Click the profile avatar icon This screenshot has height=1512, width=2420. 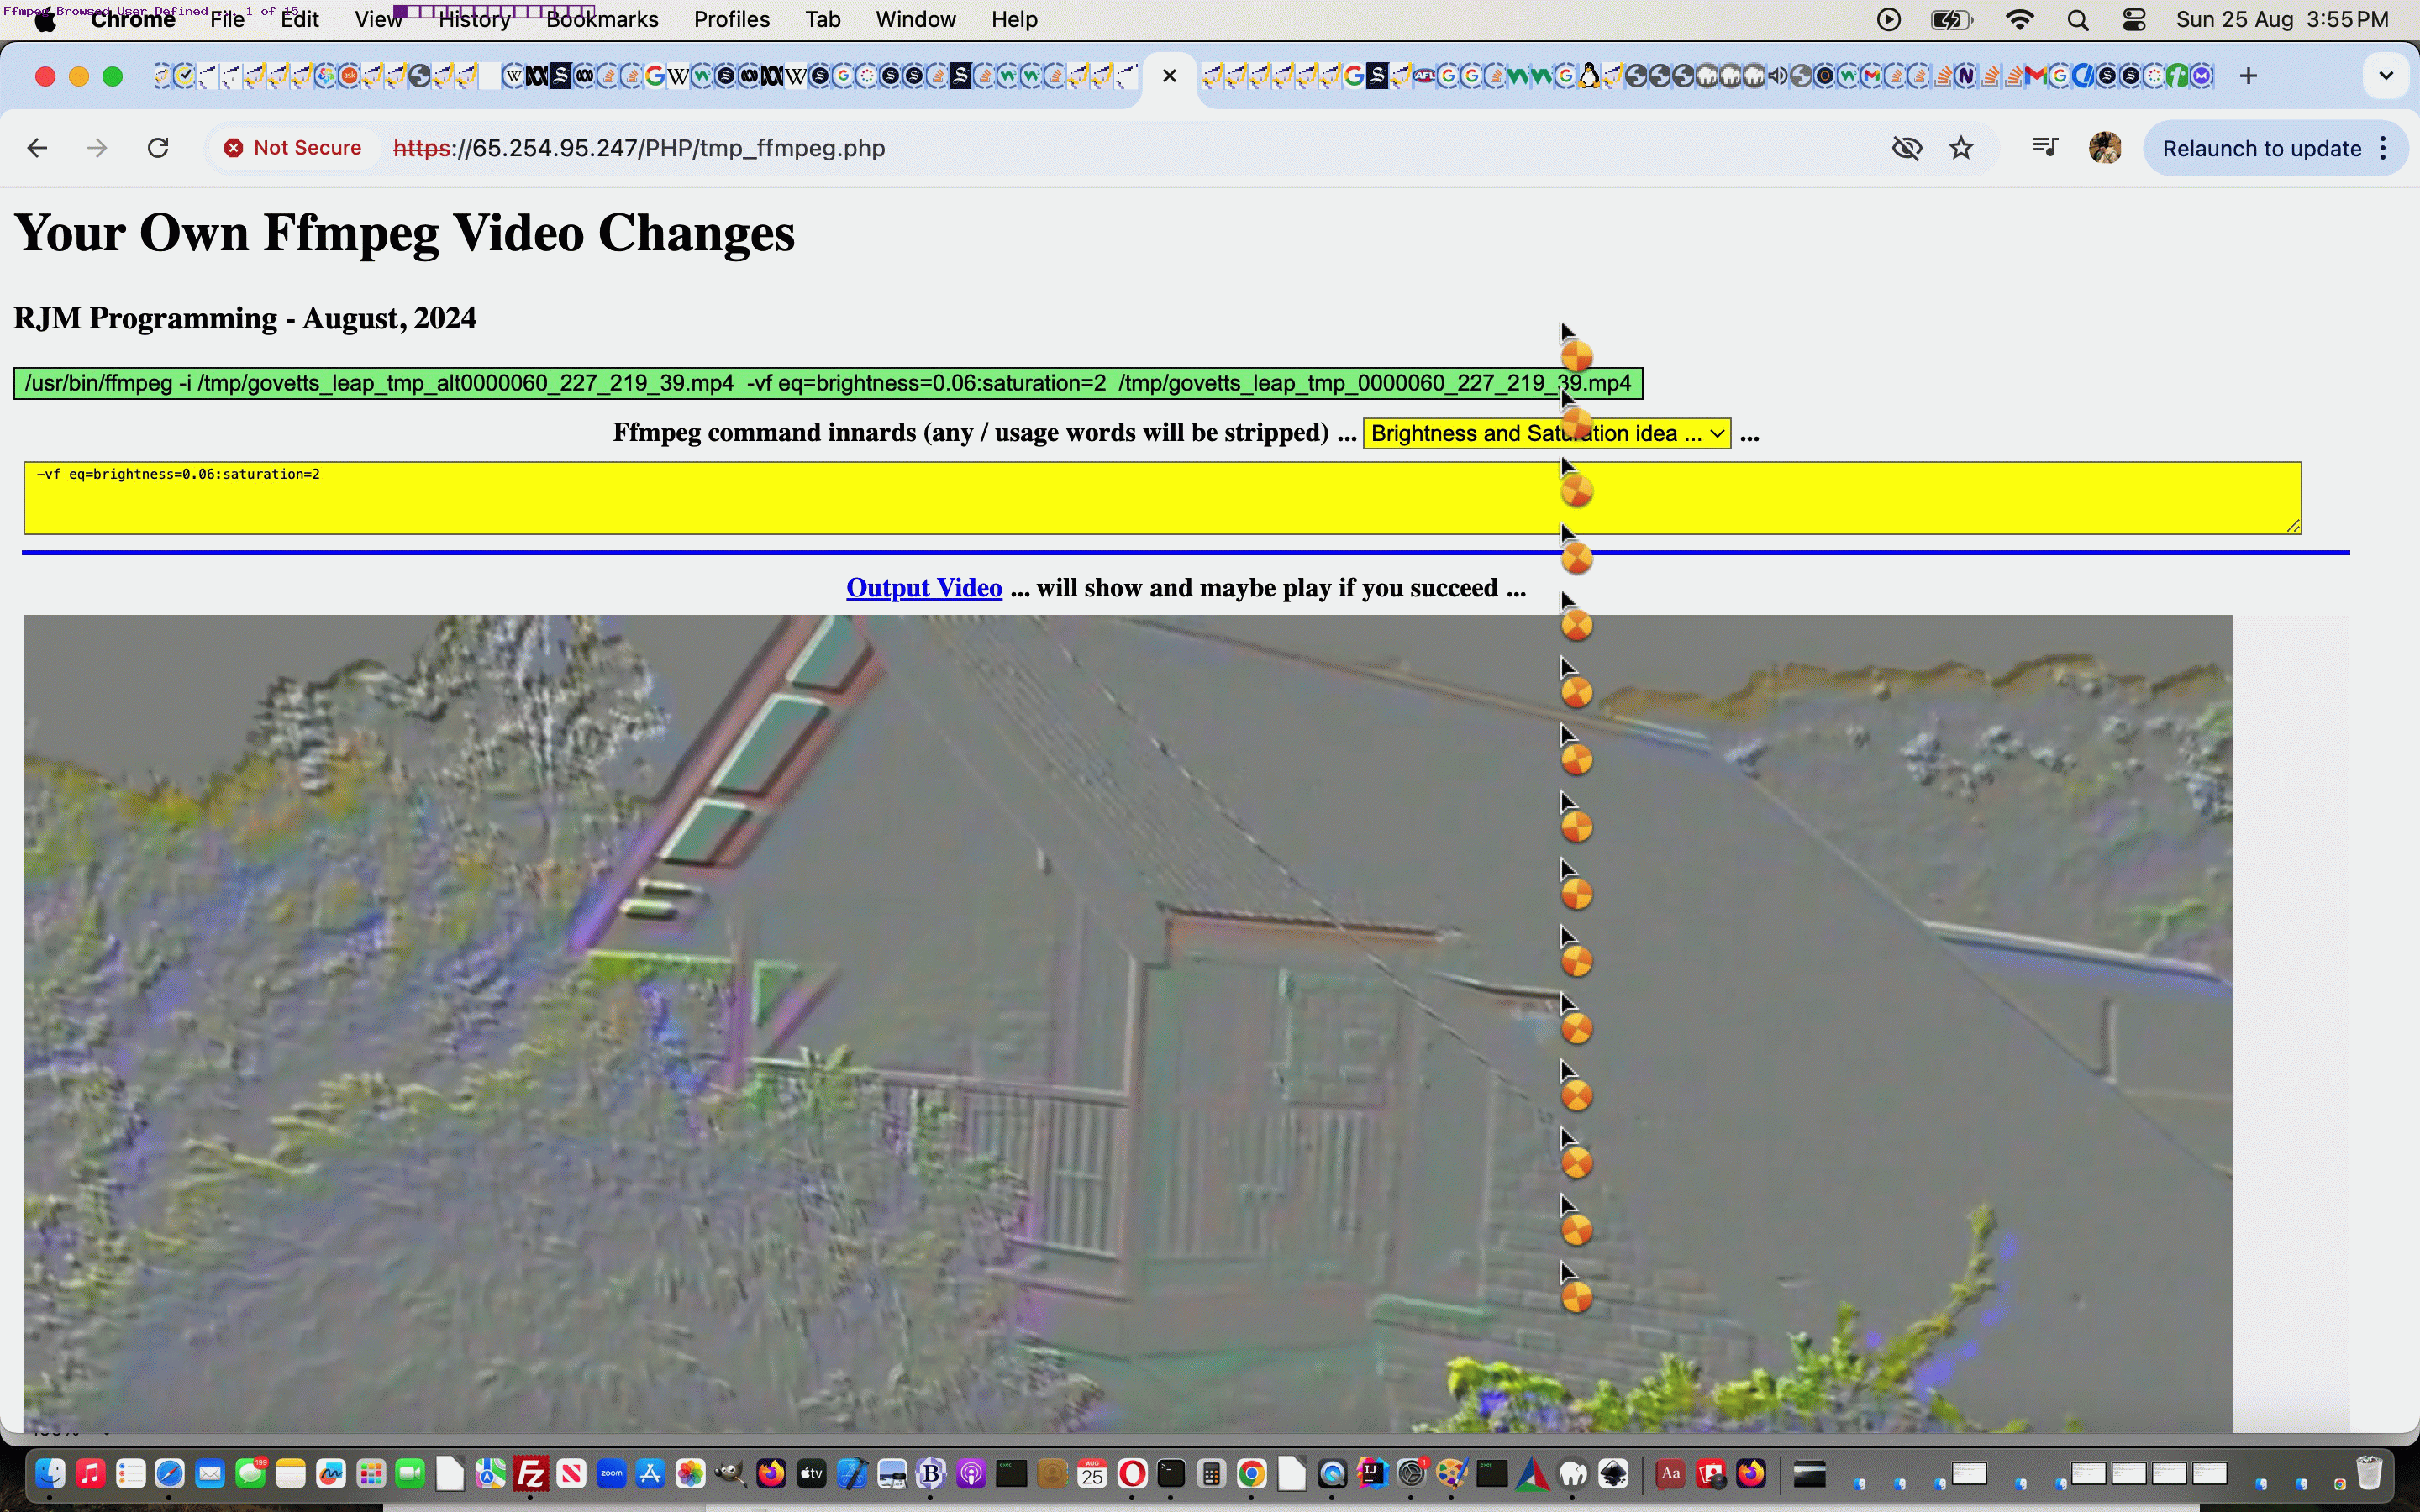2105,146
